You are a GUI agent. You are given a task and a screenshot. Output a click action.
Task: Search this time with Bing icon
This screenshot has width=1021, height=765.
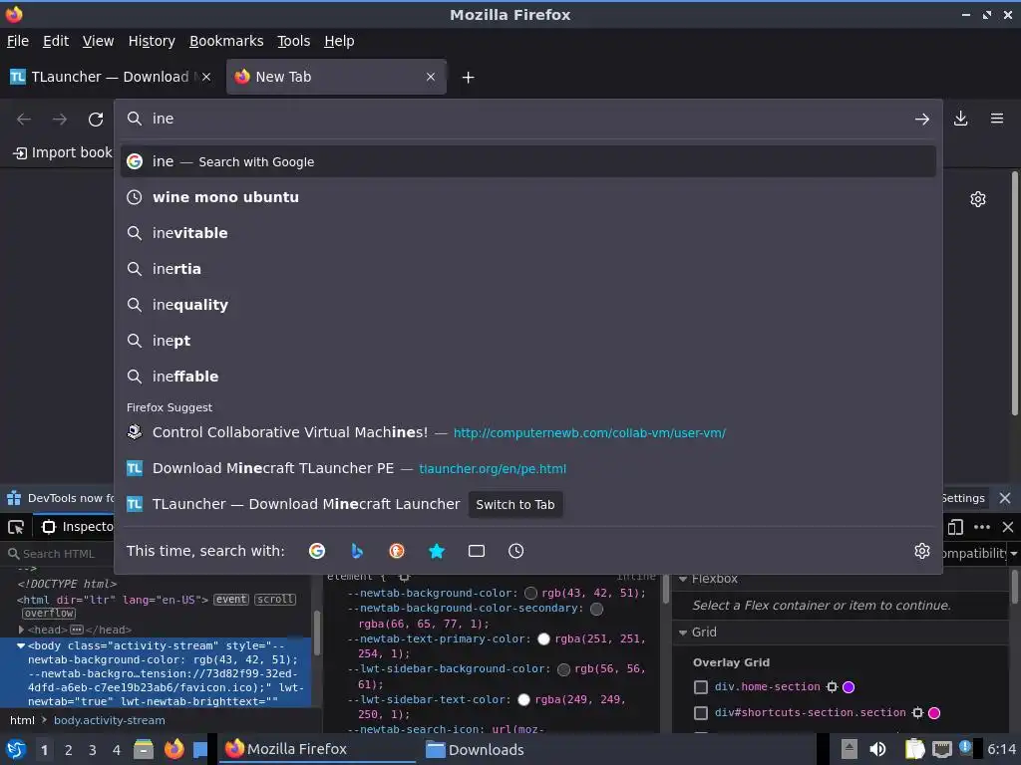click(357, 551)
